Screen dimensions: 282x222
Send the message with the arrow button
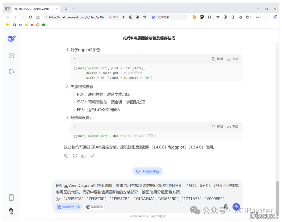236,207
